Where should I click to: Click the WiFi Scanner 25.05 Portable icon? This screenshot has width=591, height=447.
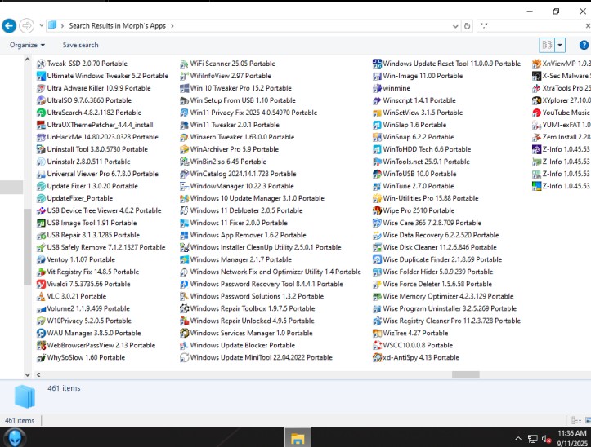tap(184, 64)
